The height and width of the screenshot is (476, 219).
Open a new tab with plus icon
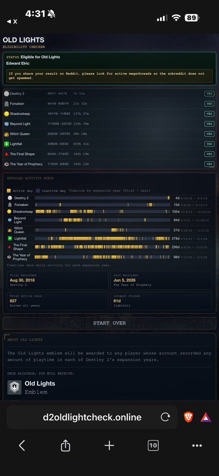point(109,445)
